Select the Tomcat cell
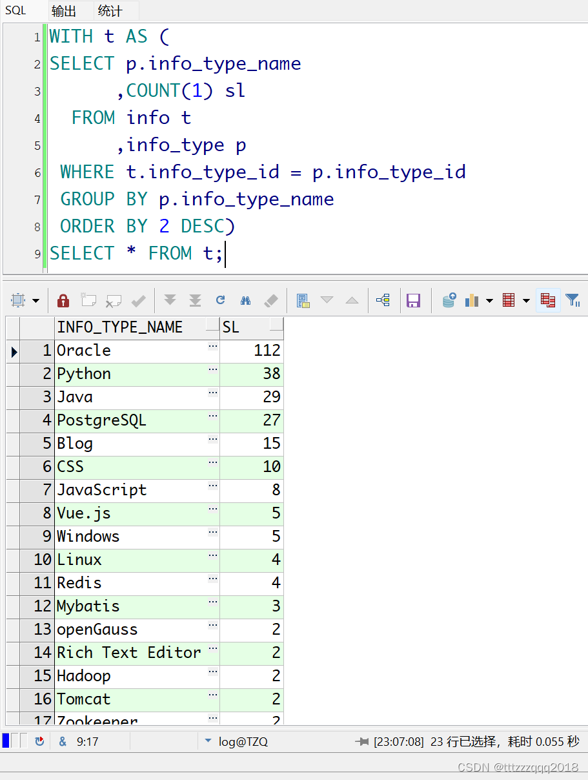Screen dimensions: 588x780 coord(137,699)
